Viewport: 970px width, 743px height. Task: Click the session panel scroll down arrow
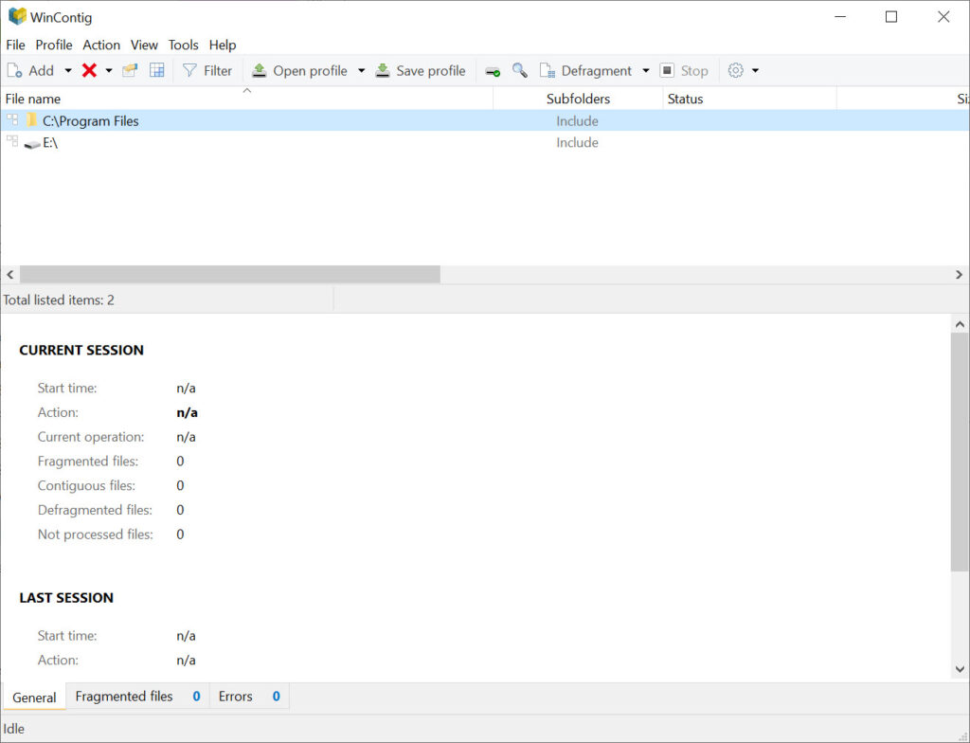coord(960,669)
